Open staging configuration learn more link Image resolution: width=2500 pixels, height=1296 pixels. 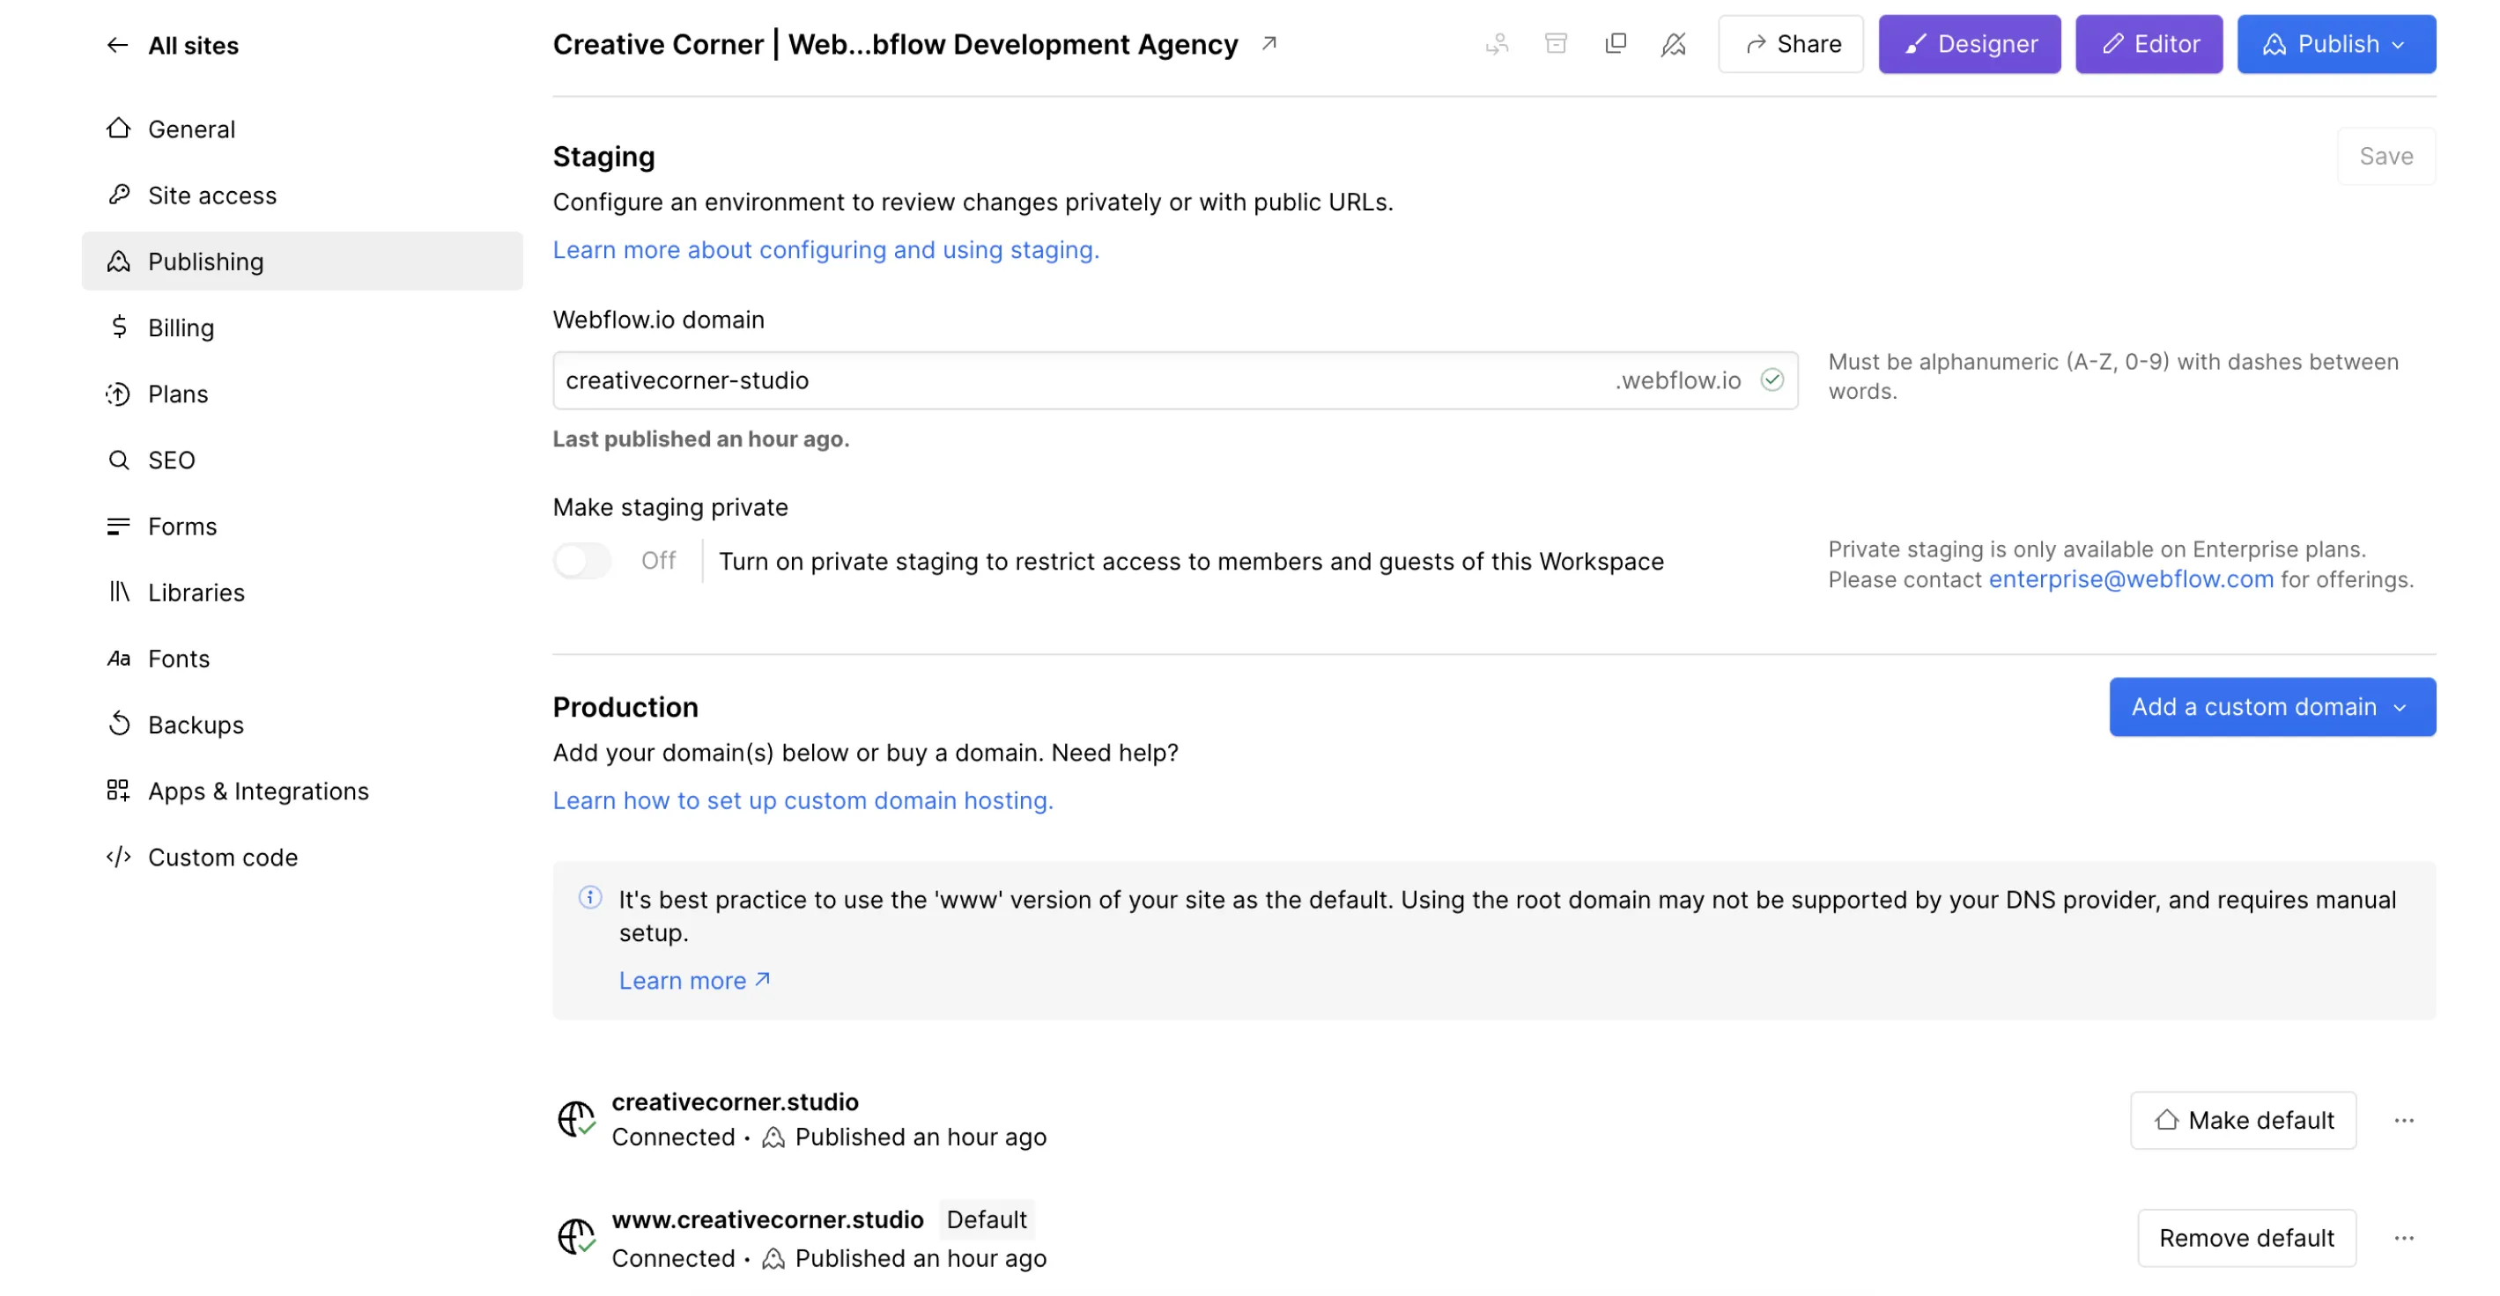point(826,249)
